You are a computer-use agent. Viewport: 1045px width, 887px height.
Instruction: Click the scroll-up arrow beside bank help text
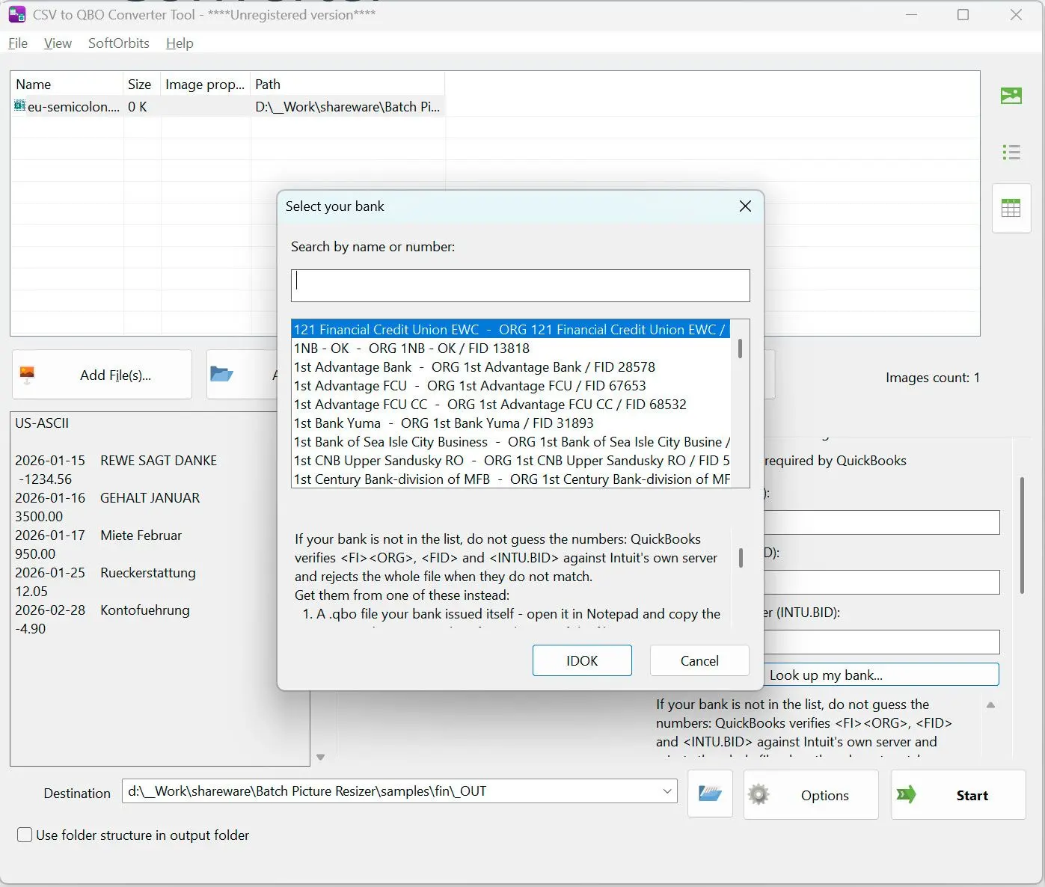pos(990,705)
